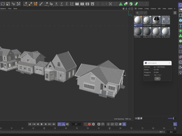Step forward one frame
182x136 pixels.
(46, 124)
